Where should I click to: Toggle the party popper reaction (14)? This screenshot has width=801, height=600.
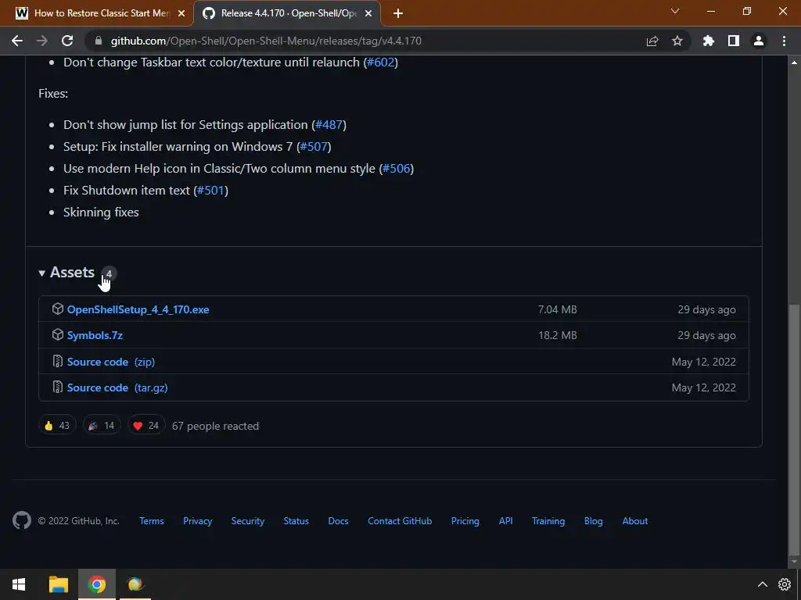(x=102, y=425)
